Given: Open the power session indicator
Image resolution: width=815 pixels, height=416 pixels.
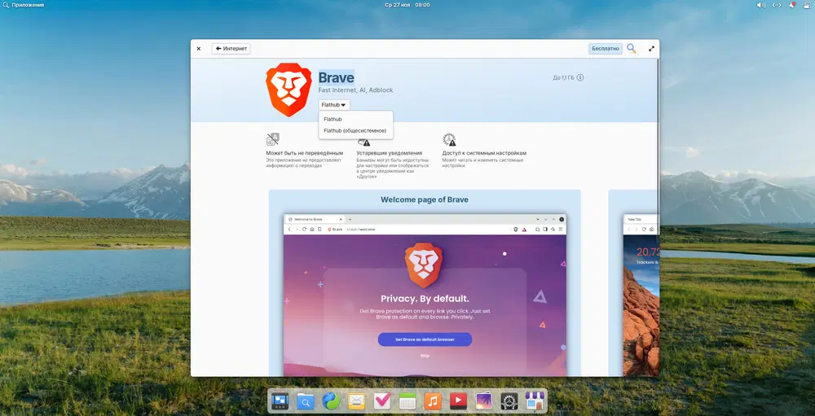Looking at the screenshot, I should (x=807, y=5).
